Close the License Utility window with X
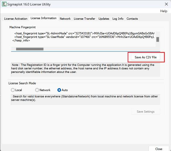171x151 pixels. coord(166,4)
